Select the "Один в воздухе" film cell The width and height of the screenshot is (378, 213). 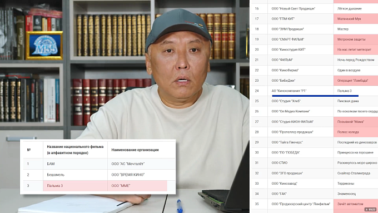pyautogui.click(x=356, y=70)
